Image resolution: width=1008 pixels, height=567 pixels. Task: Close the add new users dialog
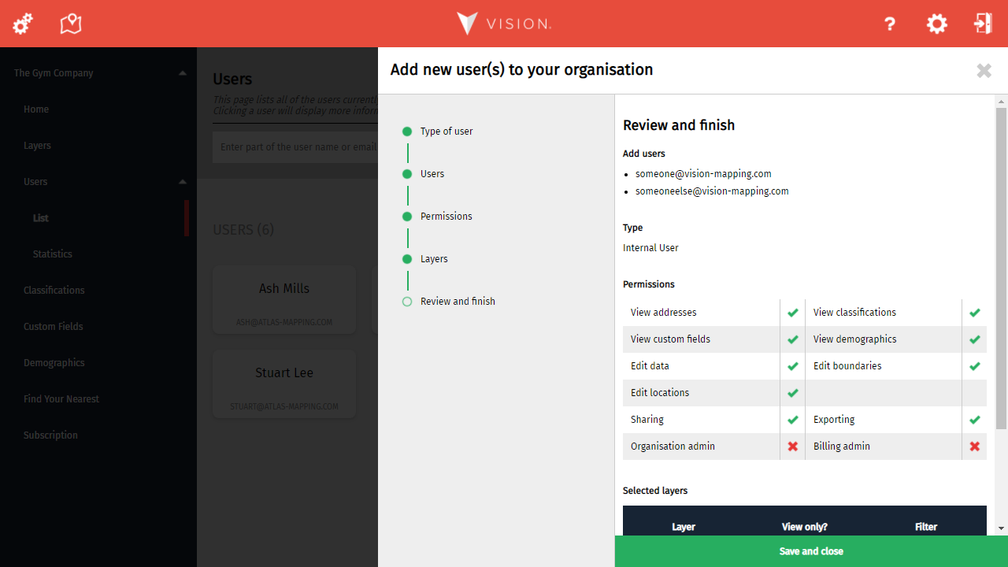pyautogui.click(x=984, y=71)
